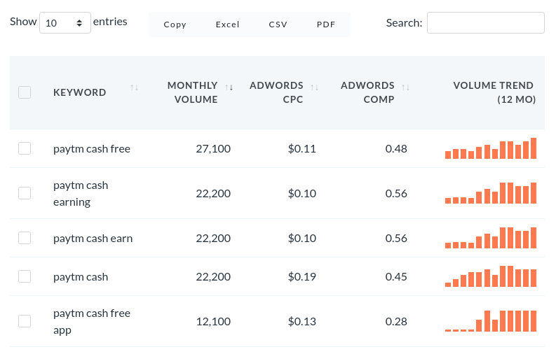The image size is (556, 354).
Task: Export the table to Excel
Action: 227,24
